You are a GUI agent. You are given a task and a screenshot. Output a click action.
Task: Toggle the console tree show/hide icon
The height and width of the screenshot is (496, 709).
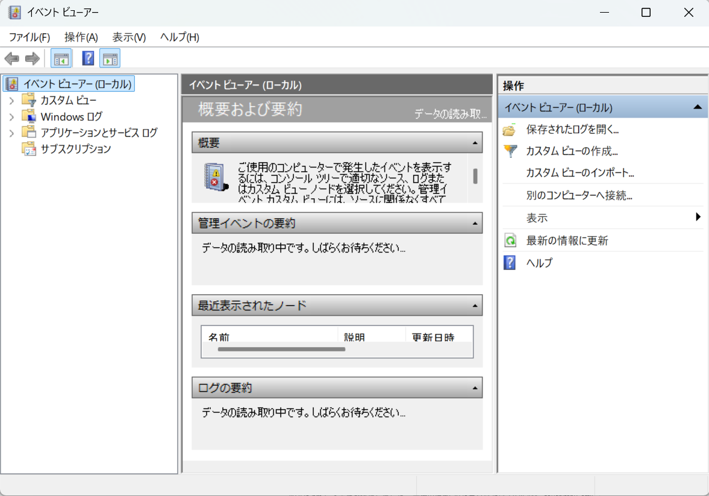tap(61, 58)
